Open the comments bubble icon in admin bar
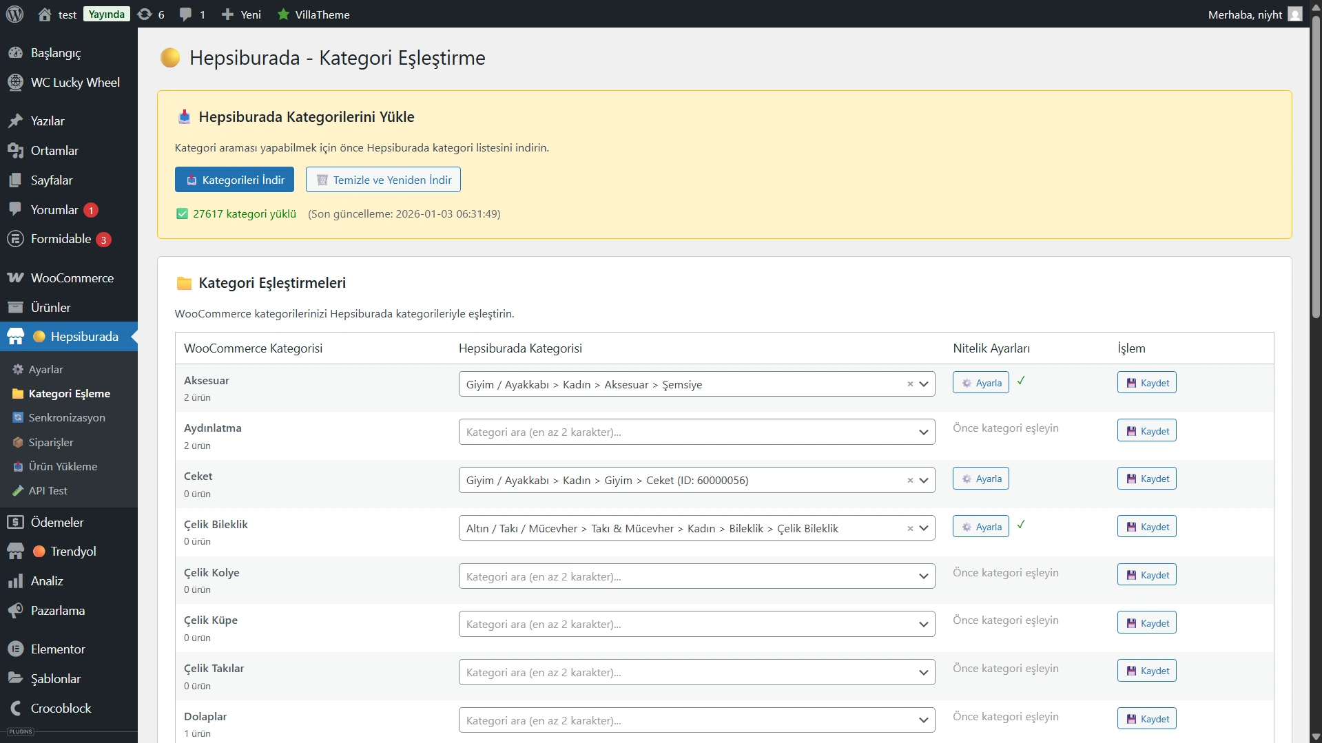The height and width of the screenshot is (743, 1322). click(x=185, y=14)
